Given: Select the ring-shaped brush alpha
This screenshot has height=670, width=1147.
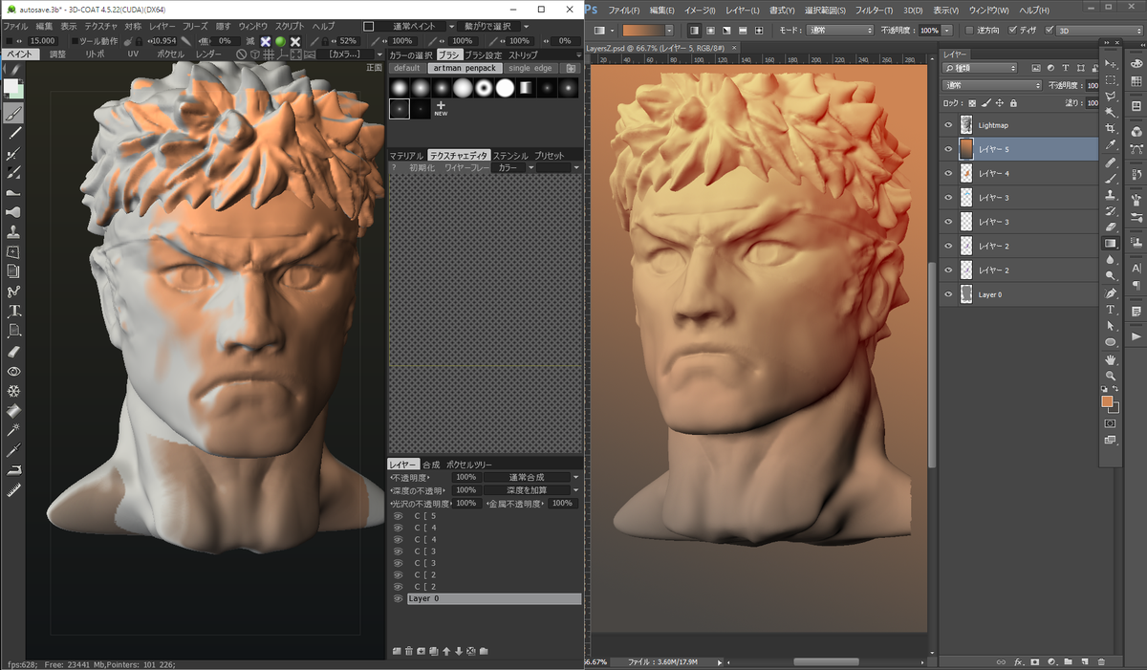Looking at the screenshot, I should click(484, 88).
